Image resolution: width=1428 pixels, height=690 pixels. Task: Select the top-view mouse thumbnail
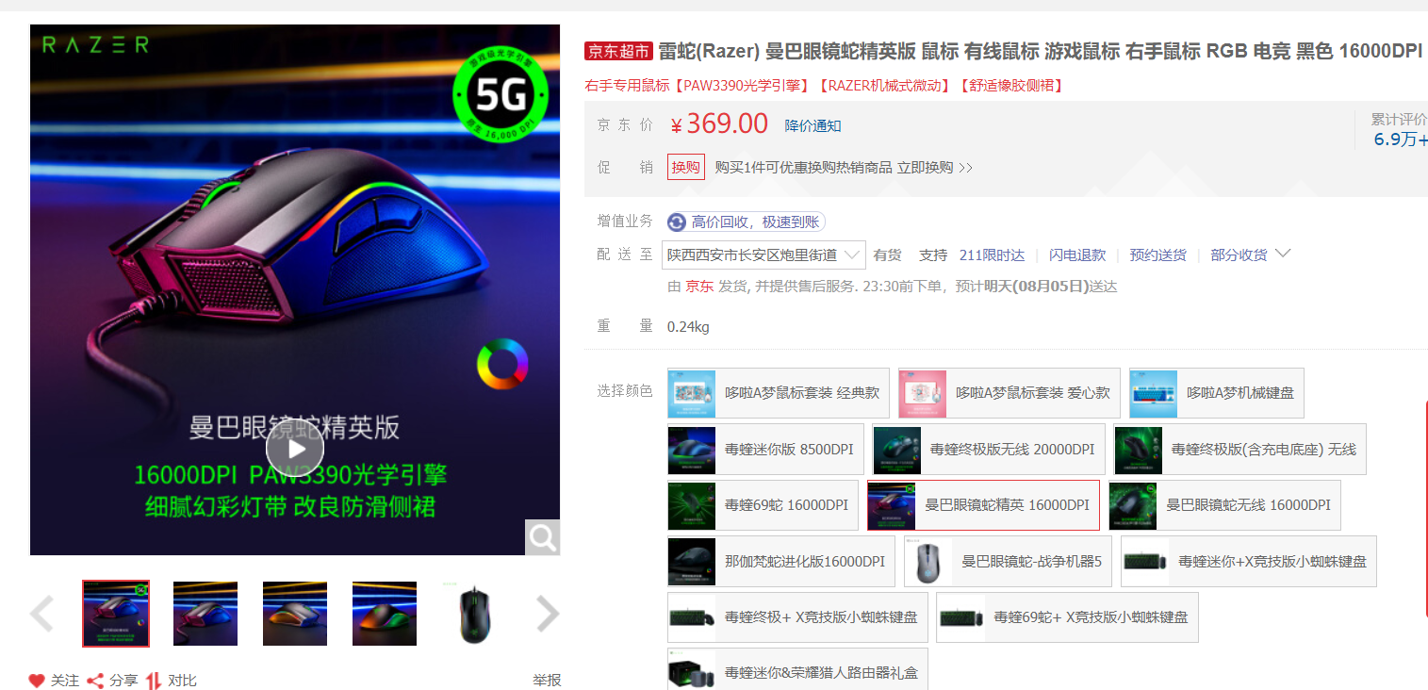click(474, 614)
